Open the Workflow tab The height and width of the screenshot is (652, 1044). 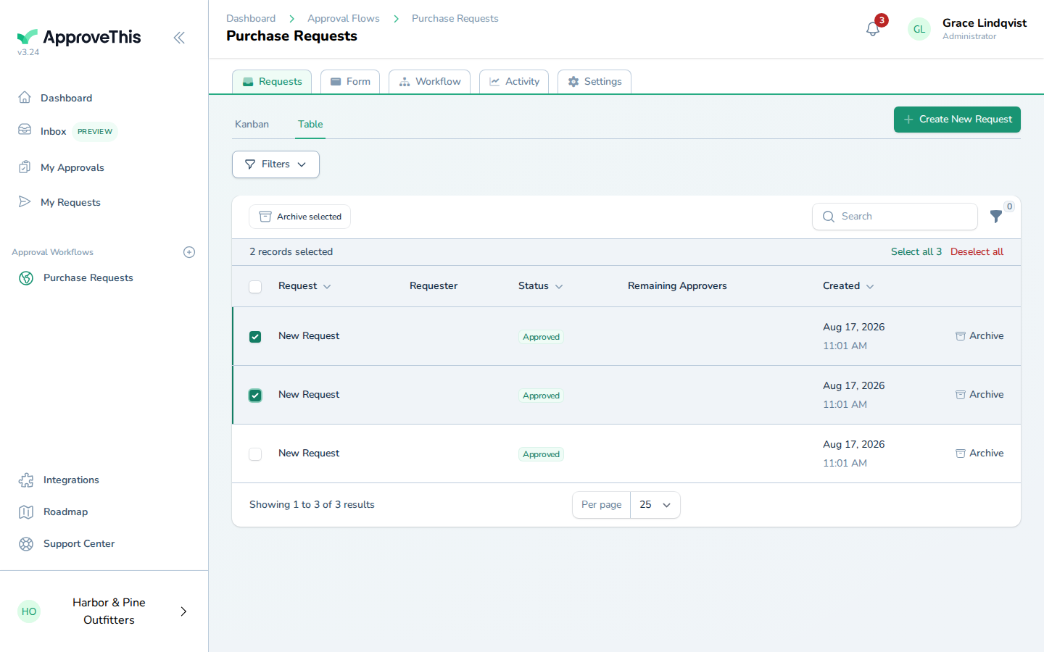tap(429, 82)
